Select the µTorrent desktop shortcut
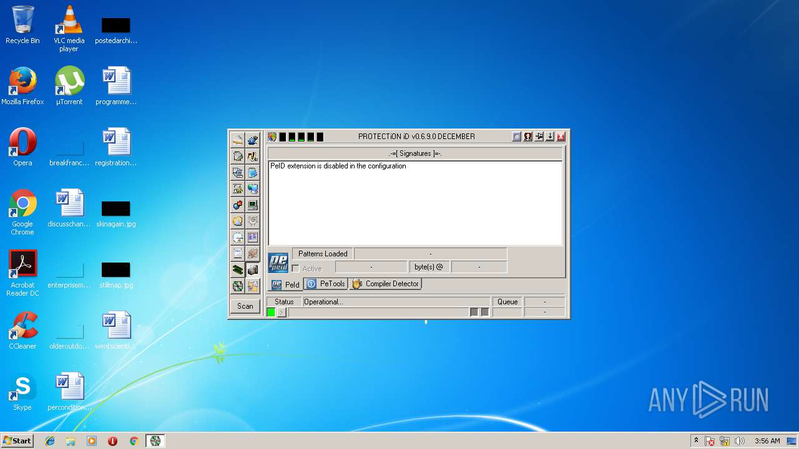The image size is (799, 449). (x=69, y=86)
